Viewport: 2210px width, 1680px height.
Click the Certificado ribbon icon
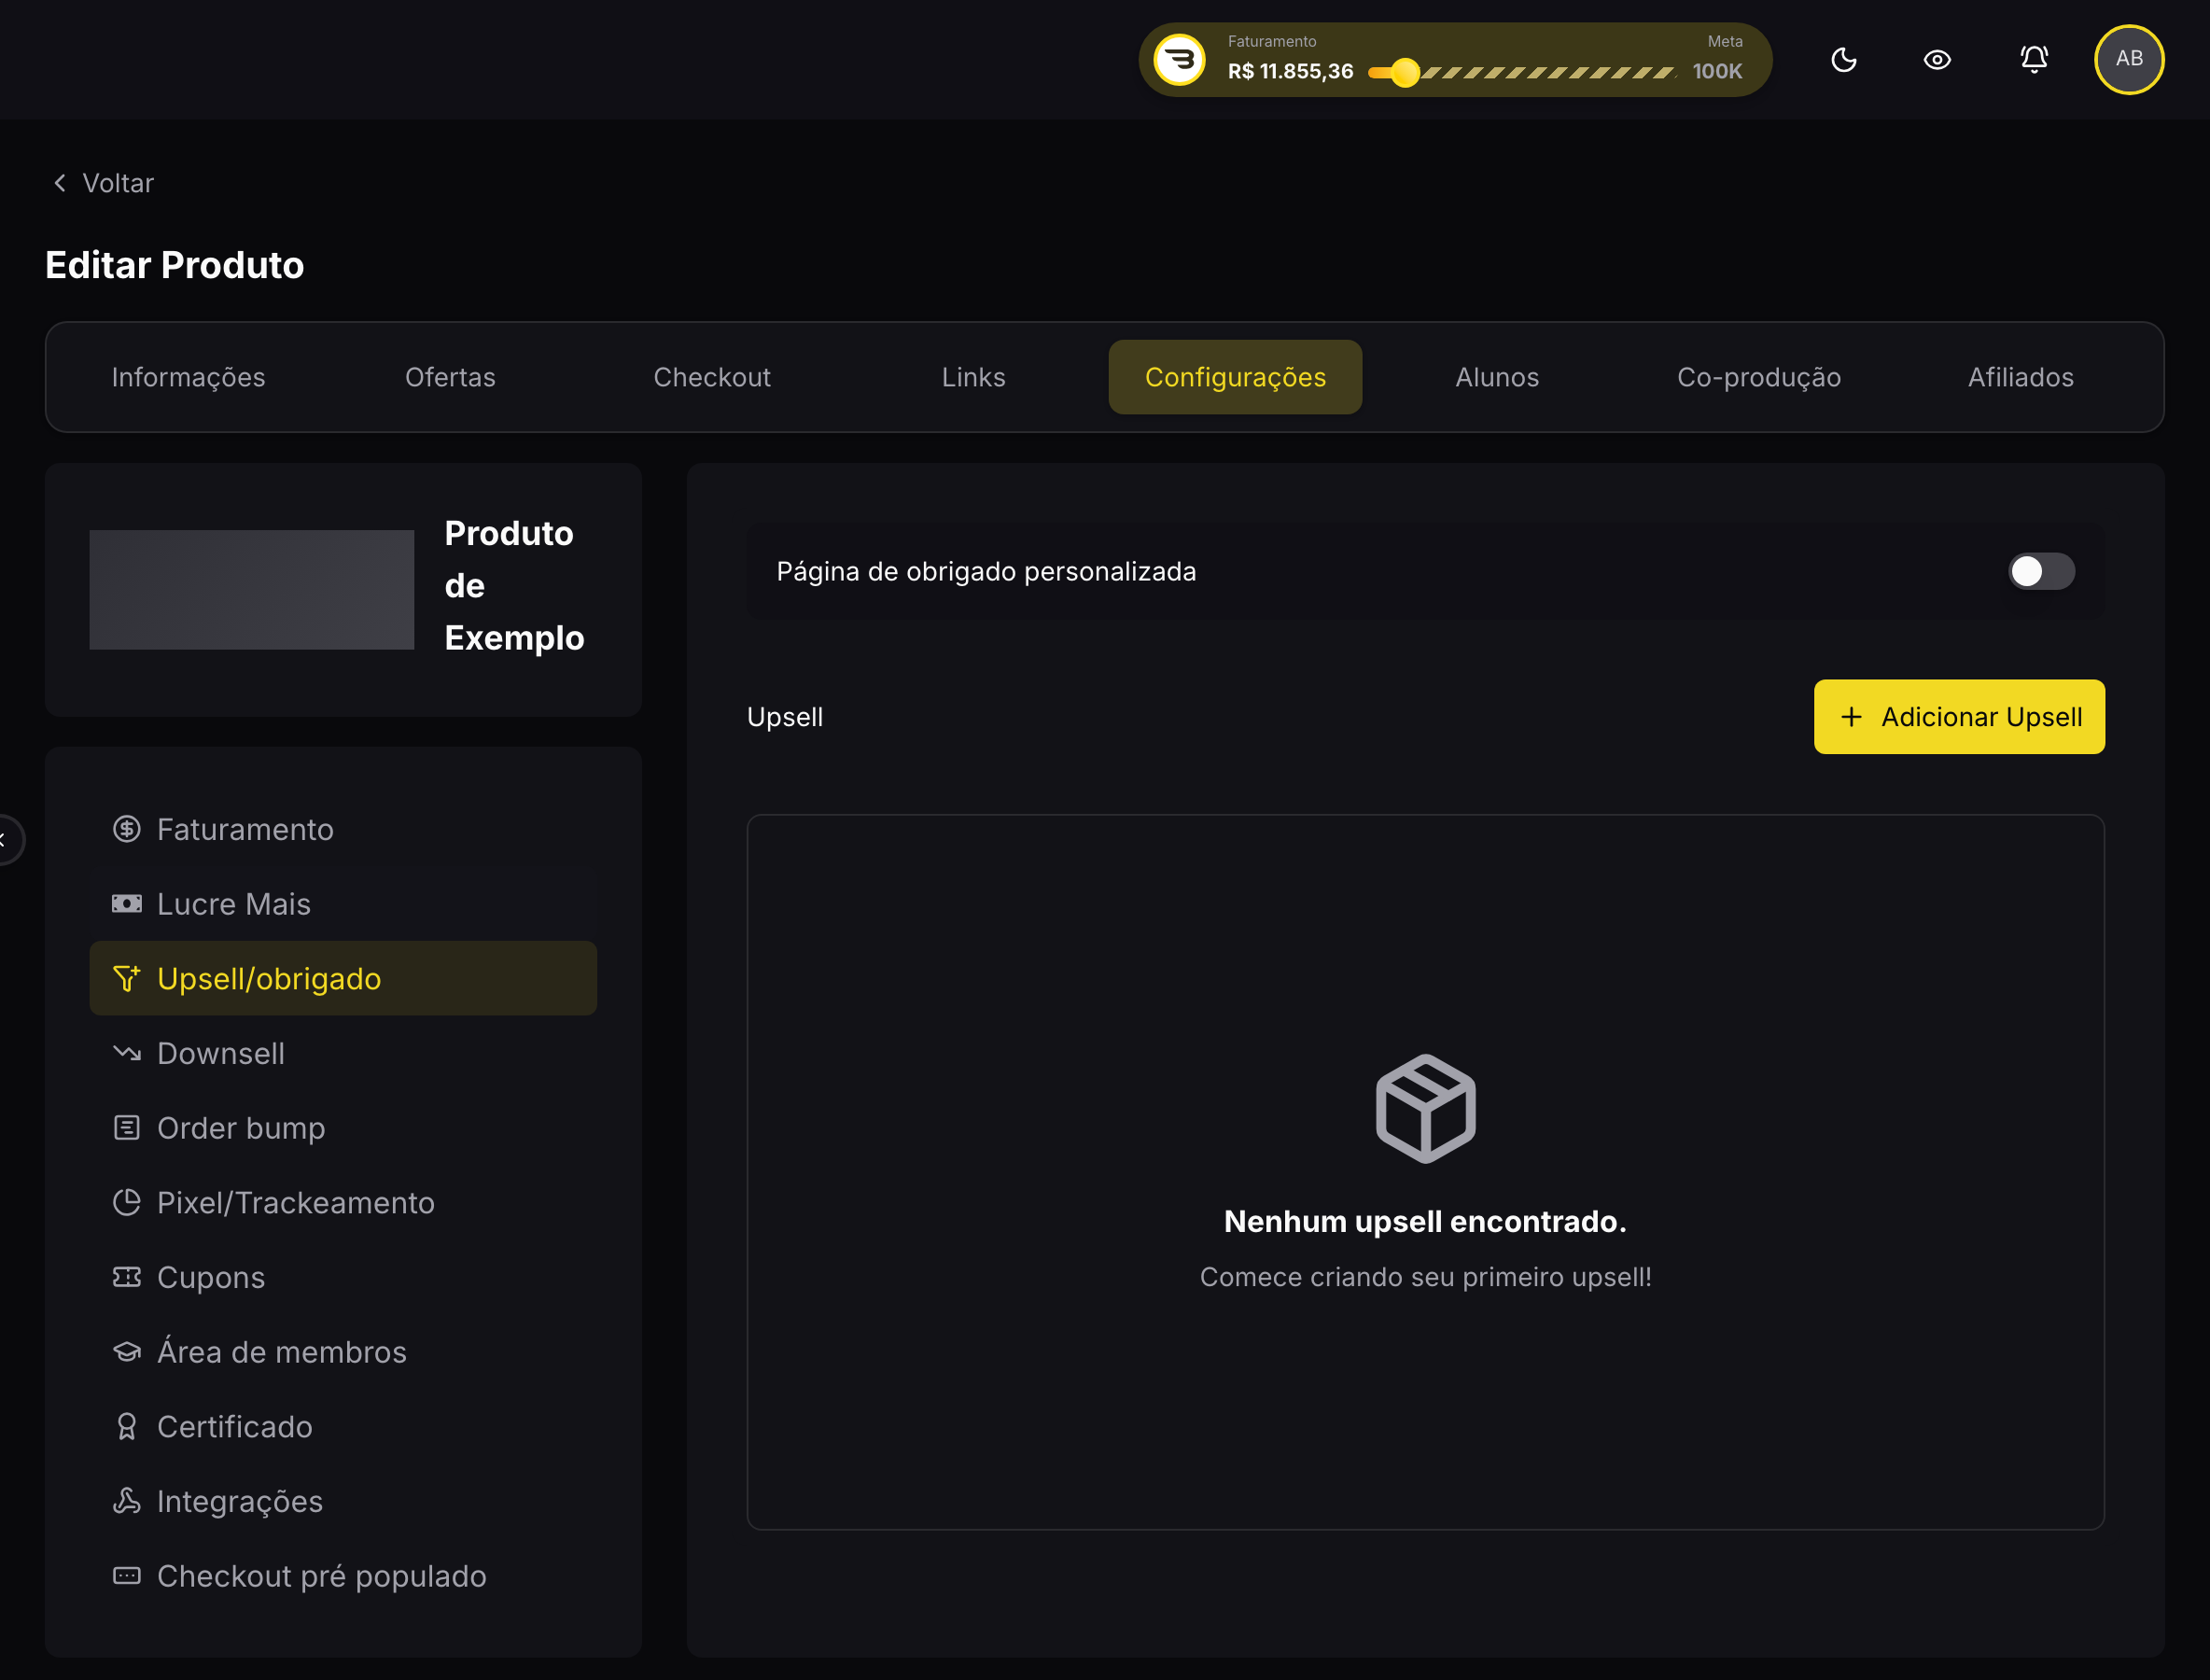point(127,1426)
